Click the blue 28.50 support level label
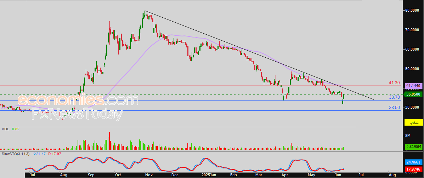This screenshot has height=178, width=424. click(394, 108)
